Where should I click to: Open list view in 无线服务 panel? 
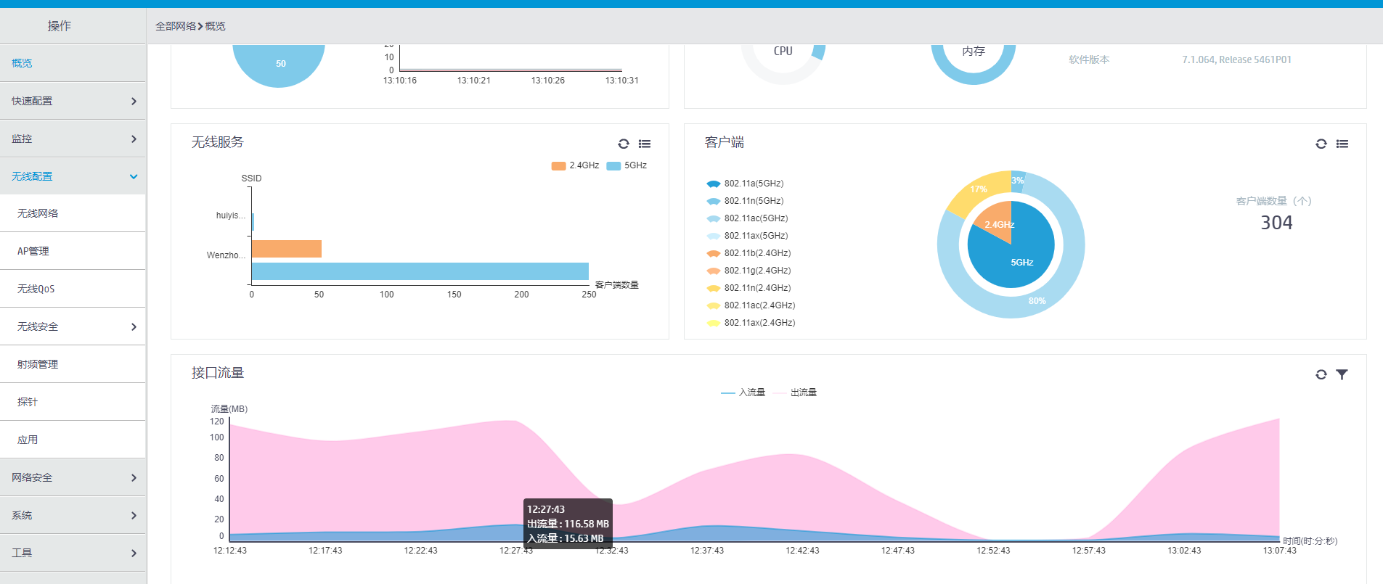645,144
